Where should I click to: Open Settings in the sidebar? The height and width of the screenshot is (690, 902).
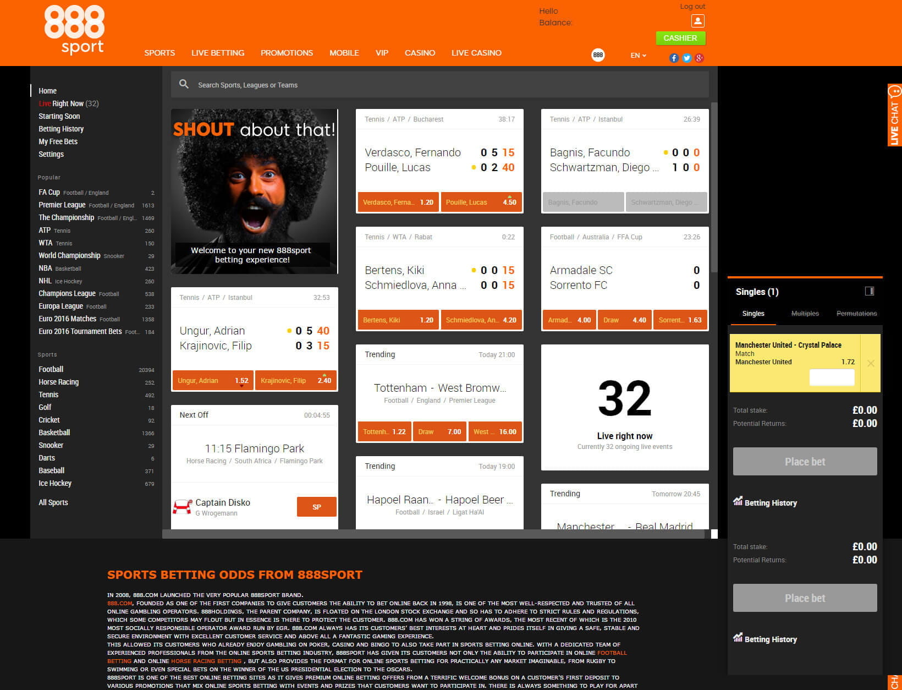[x=51, y=154]
